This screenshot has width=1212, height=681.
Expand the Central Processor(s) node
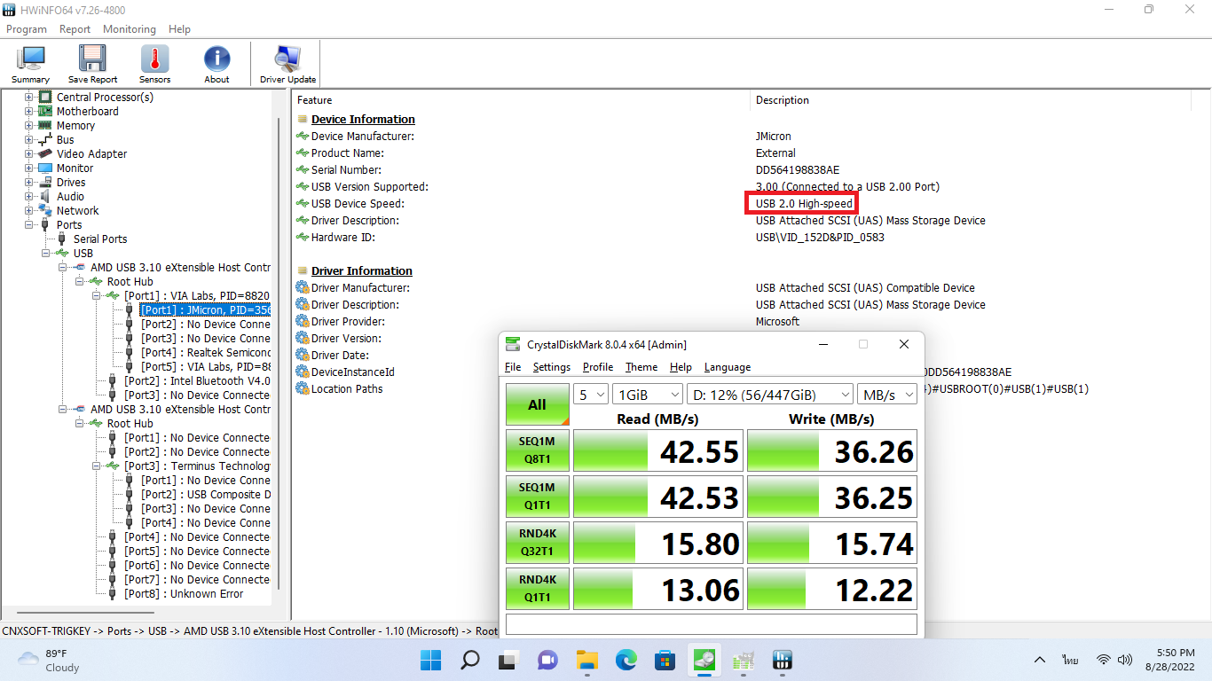[x=28, y=97]
